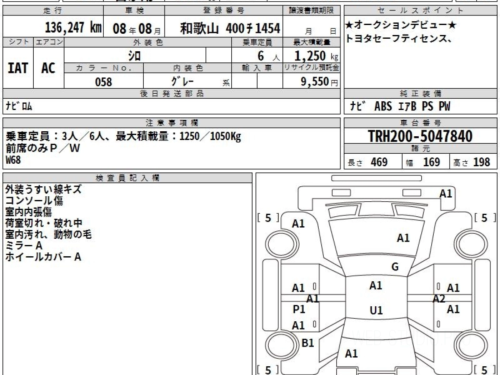Click the mileage value 136,247 km
Viewport: 500px width, 375px height.
[x=73, y=28]
